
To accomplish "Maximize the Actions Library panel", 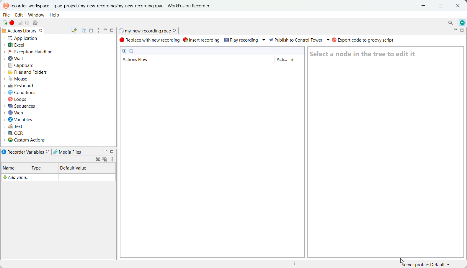I will (112, 30).
